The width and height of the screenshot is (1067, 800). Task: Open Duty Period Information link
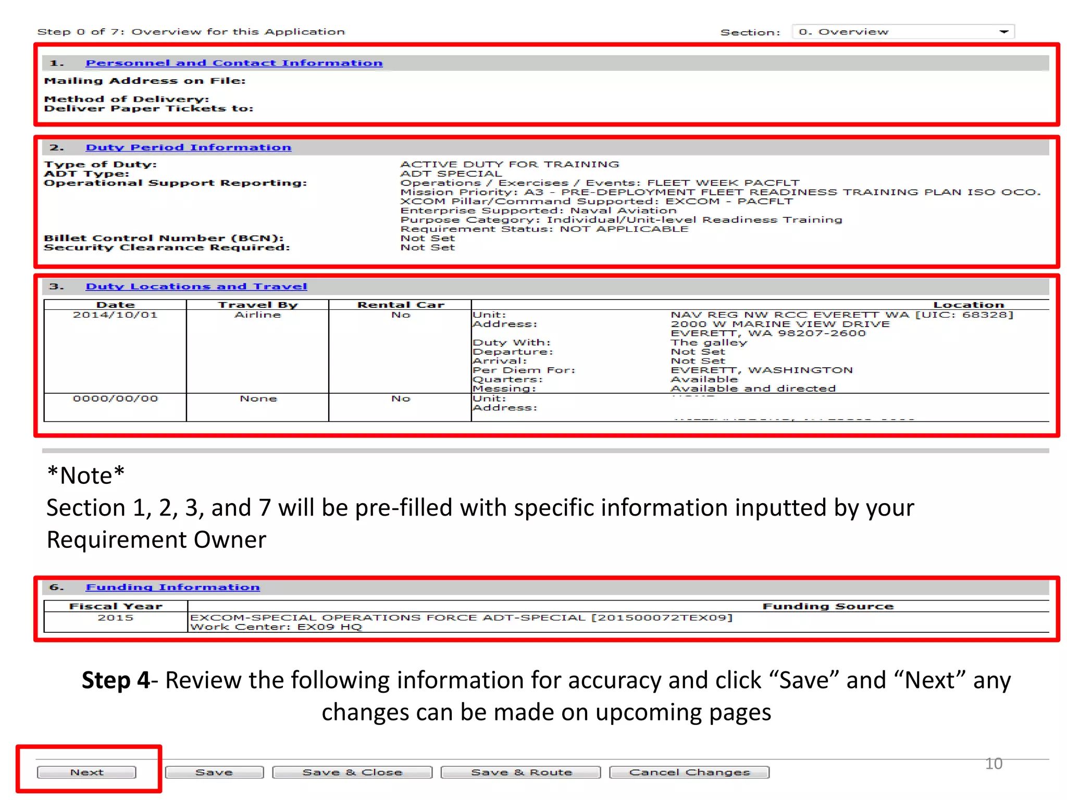click(x=188, y=147)
